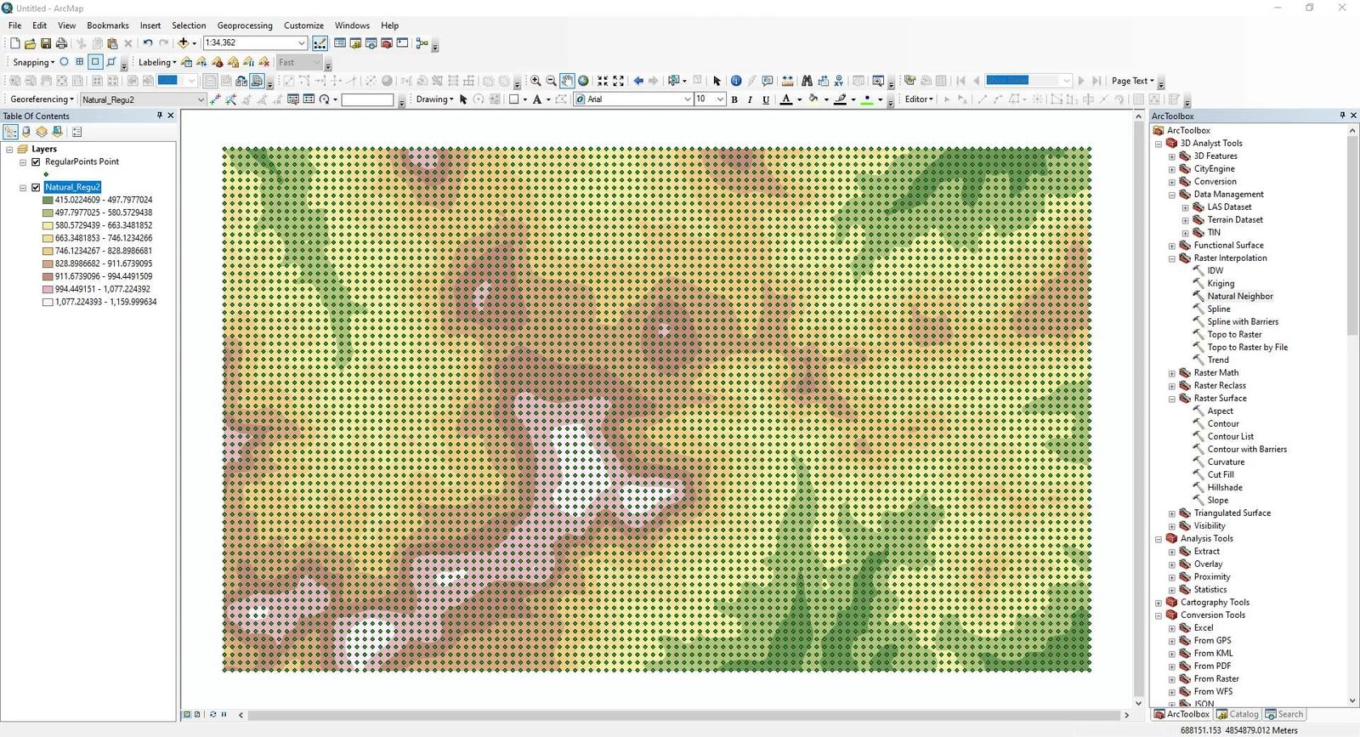The height and width of the screenshot is (737, 1360).
Task: Select the Natural Neighbor tool in ArcToolbox
Action: [x=1240, y=297]
